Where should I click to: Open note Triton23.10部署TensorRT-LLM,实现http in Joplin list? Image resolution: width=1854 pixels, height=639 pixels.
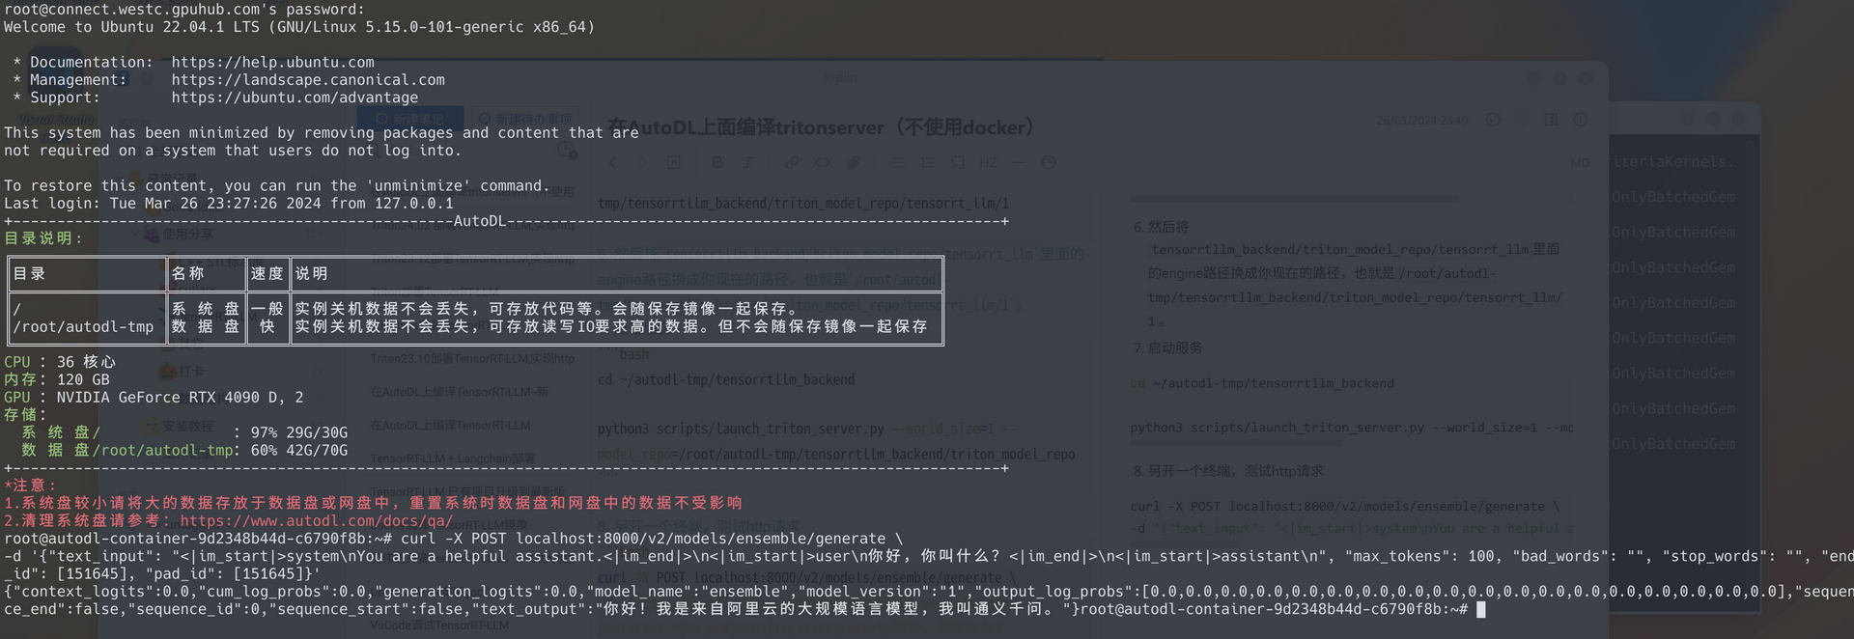[472, 359]
